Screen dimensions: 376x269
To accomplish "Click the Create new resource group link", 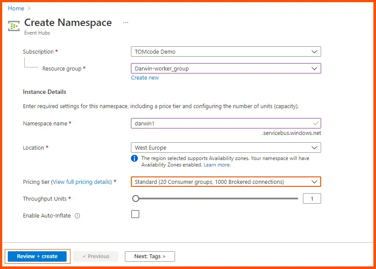I will coord(145,78).
